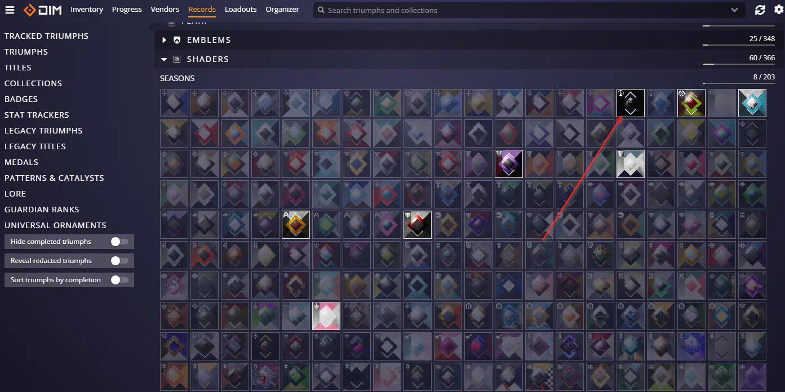Open the search filter dropdown chevron
Image resolution: width=785 pixels, height=392 pixels.
coord(734,10)
